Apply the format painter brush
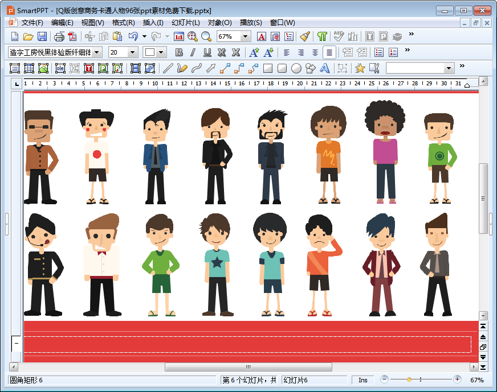The image size is (497, 392). [x=305, y=37]
